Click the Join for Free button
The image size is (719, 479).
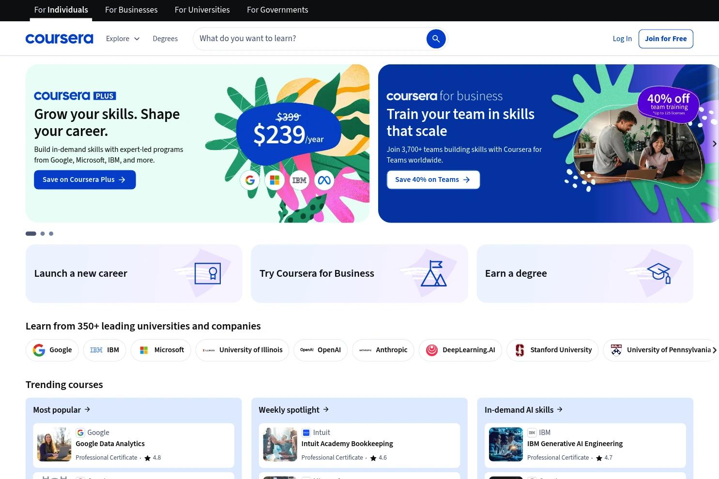point(666,39)
